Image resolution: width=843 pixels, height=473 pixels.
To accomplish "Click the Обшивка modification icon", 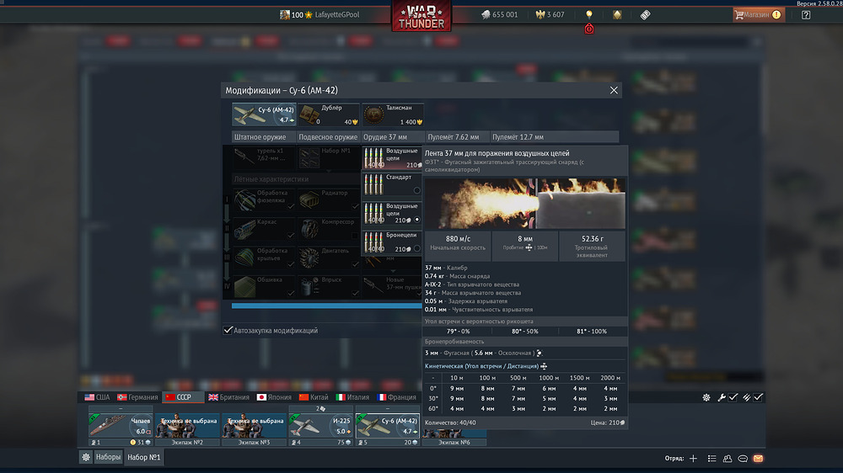I will (245, 286).
